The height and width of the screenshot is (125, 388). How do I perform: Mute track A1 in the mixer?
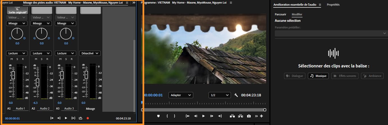click(x=12, y=59)
